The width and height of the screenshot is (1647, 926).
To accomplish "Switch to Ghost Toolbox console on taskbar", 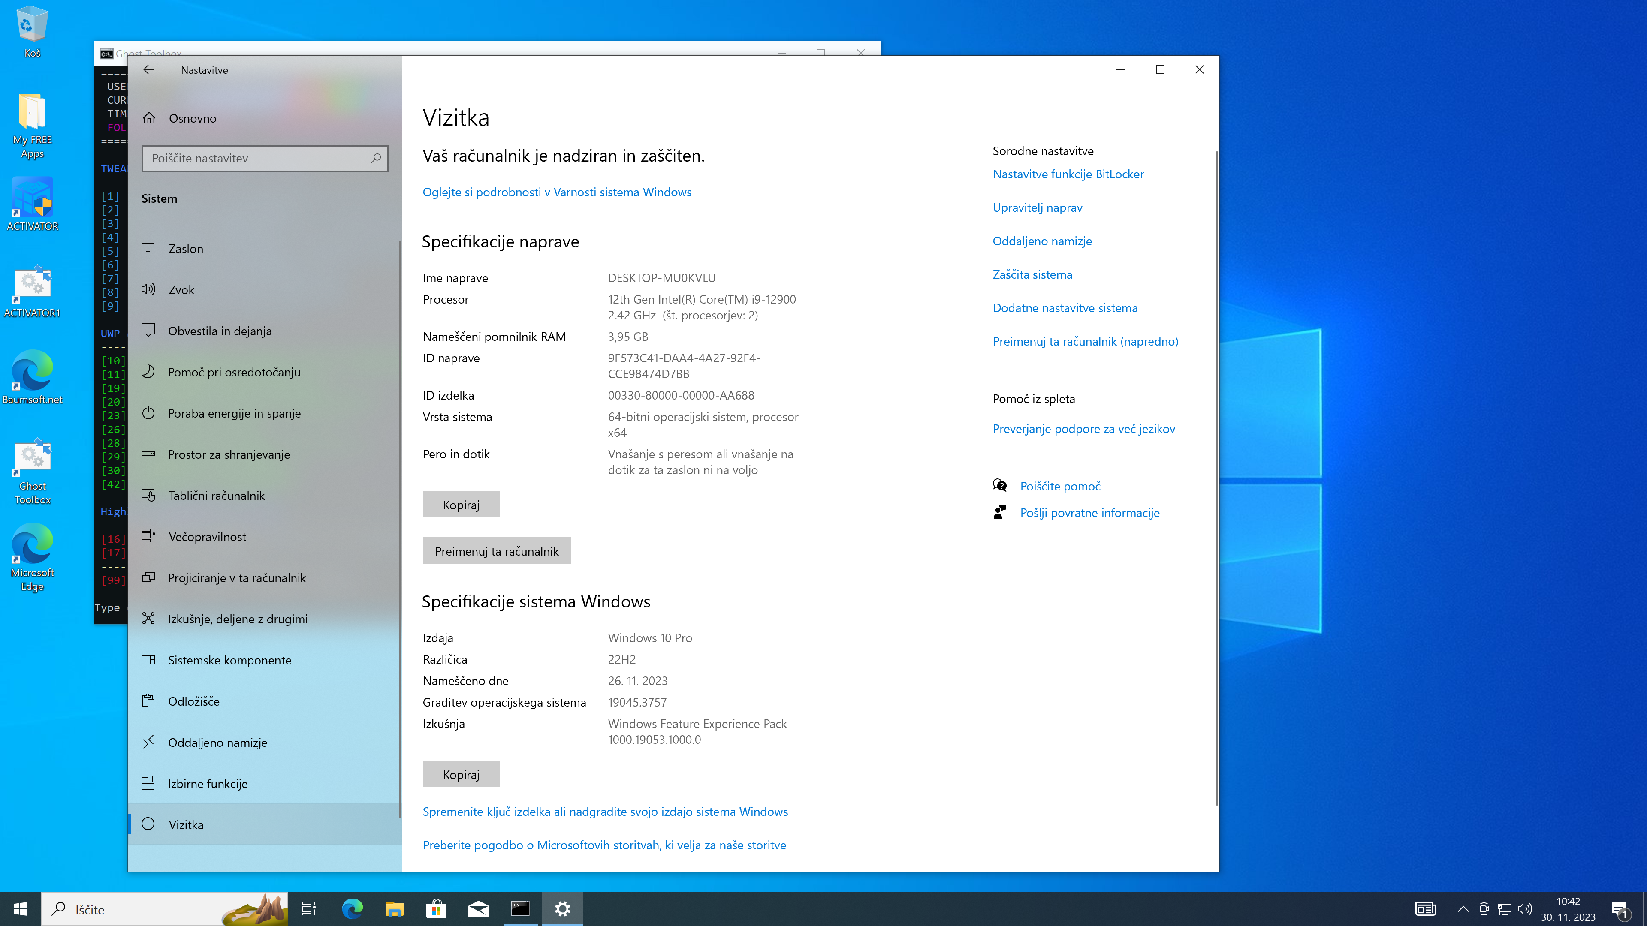I will click(520, 909).
